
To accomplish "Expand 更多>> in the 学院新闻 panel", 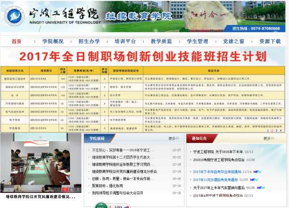I will pyautogui.click(x=174, y=139).
